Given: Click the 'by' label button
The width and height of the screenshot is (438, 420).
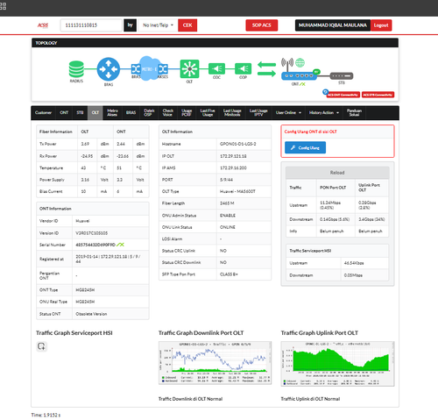Looking at the screenshot, I should 131,25.
